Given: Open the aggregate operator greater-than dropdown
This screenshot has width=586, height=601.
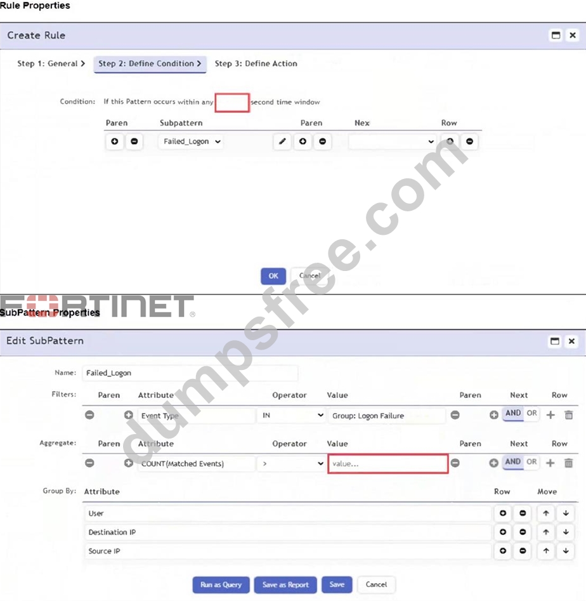Looking at the screenshot, I should click(x=292, y=463).
